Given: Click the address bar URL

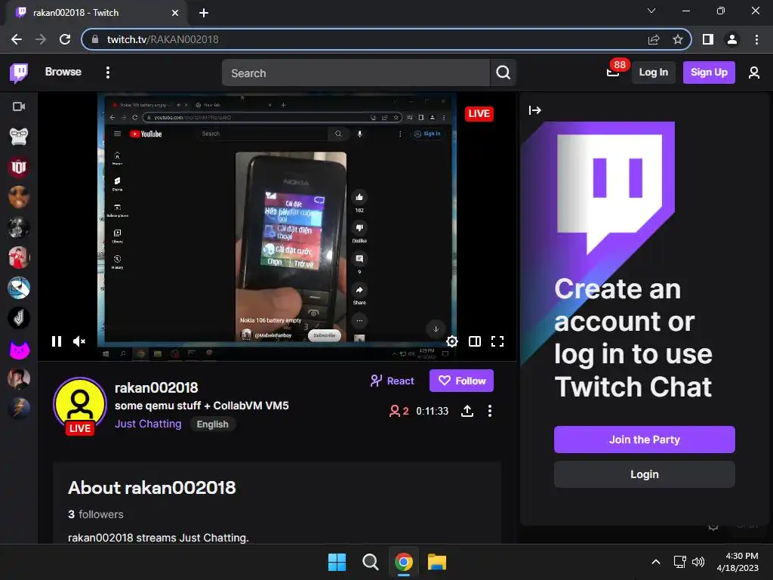Looking at the screenshot, I should pyautogui.click(x=163, y=39).
